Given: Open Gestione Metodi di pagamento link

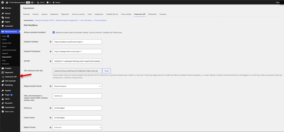Looking at the screenshot, I should pos(67,20).
